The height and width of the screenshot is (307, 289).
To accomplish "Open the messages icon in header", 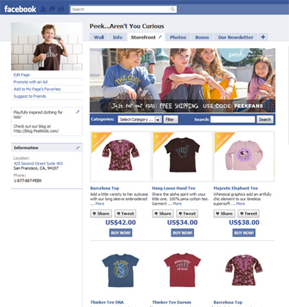I will [x=52, y=9].
